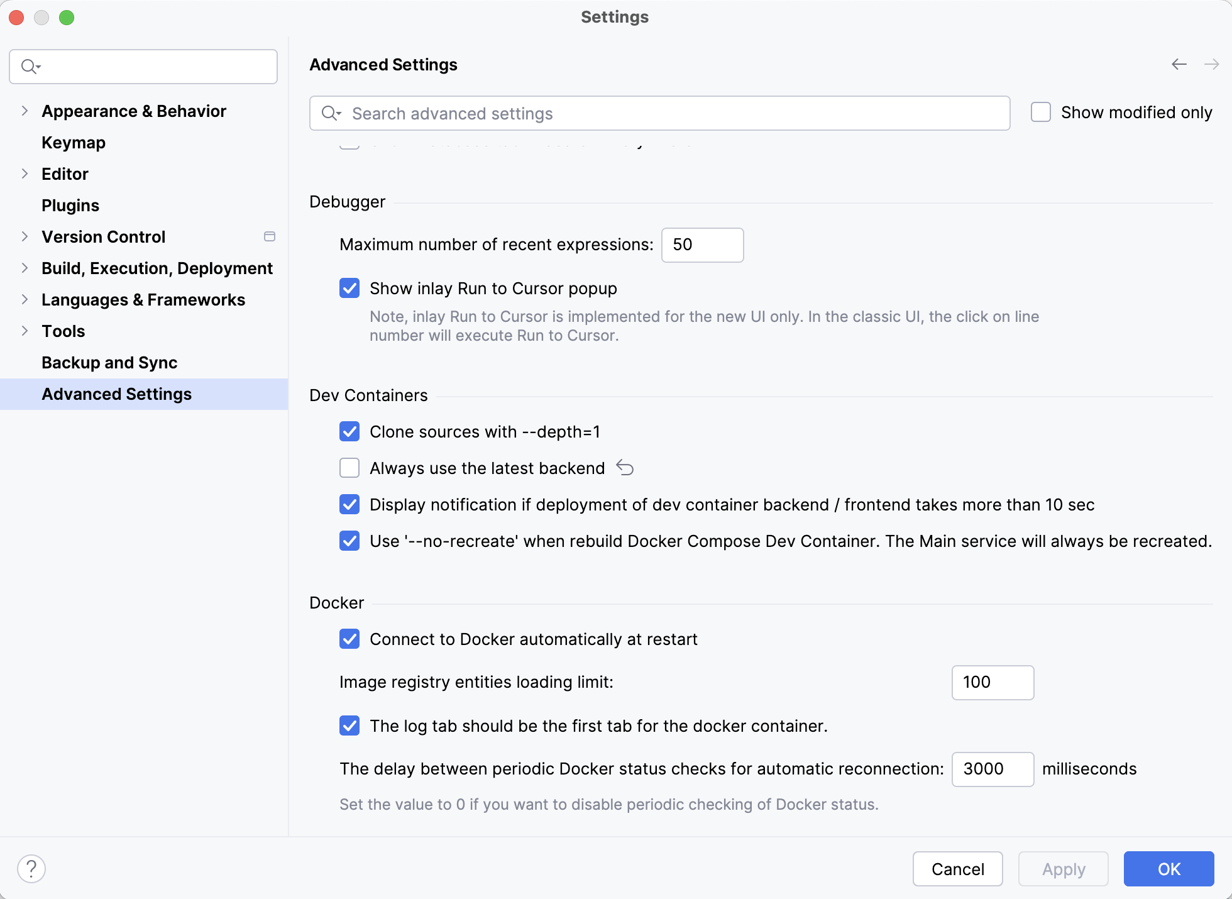Screen dimensions: 1232x899
Task: Expand the Editor tree node
Action: pos(25,174)
